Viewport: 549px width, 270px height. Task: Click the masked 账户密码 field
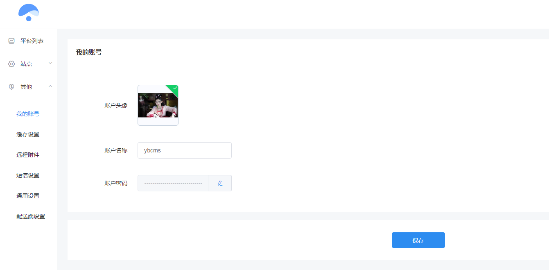(x=173, y=183)
